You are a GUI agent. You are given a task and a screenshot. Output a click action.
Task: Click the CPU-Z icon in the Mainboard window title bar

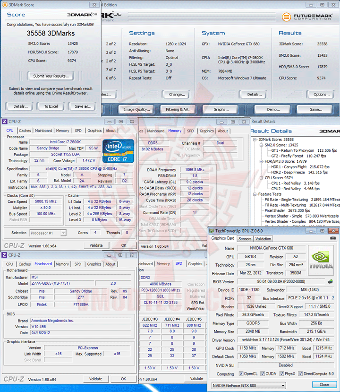pos(4,255)
